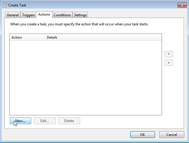Close the Create Task dialog
The width and height of the screenshot is (189, 143).
click(x=182, y=5)
